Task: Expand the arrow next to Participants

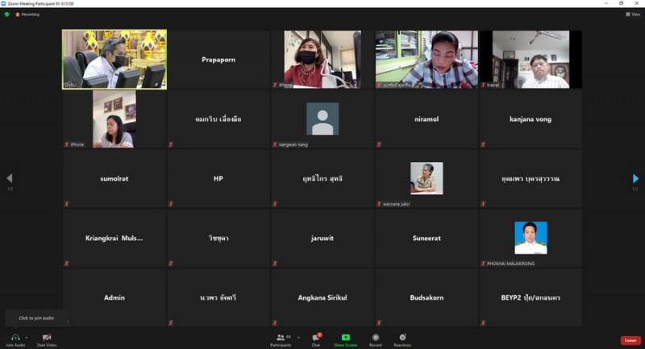Action: point(298,337)
